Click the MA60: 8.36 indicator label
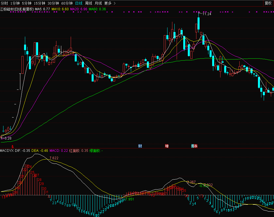Viewport: 274px width, 217px height. click(97, 9)
